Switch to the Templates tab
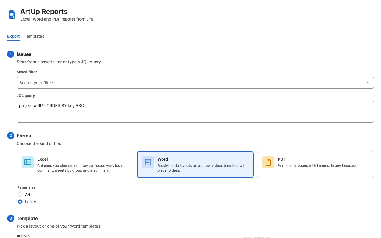 (x=34, y=36)
